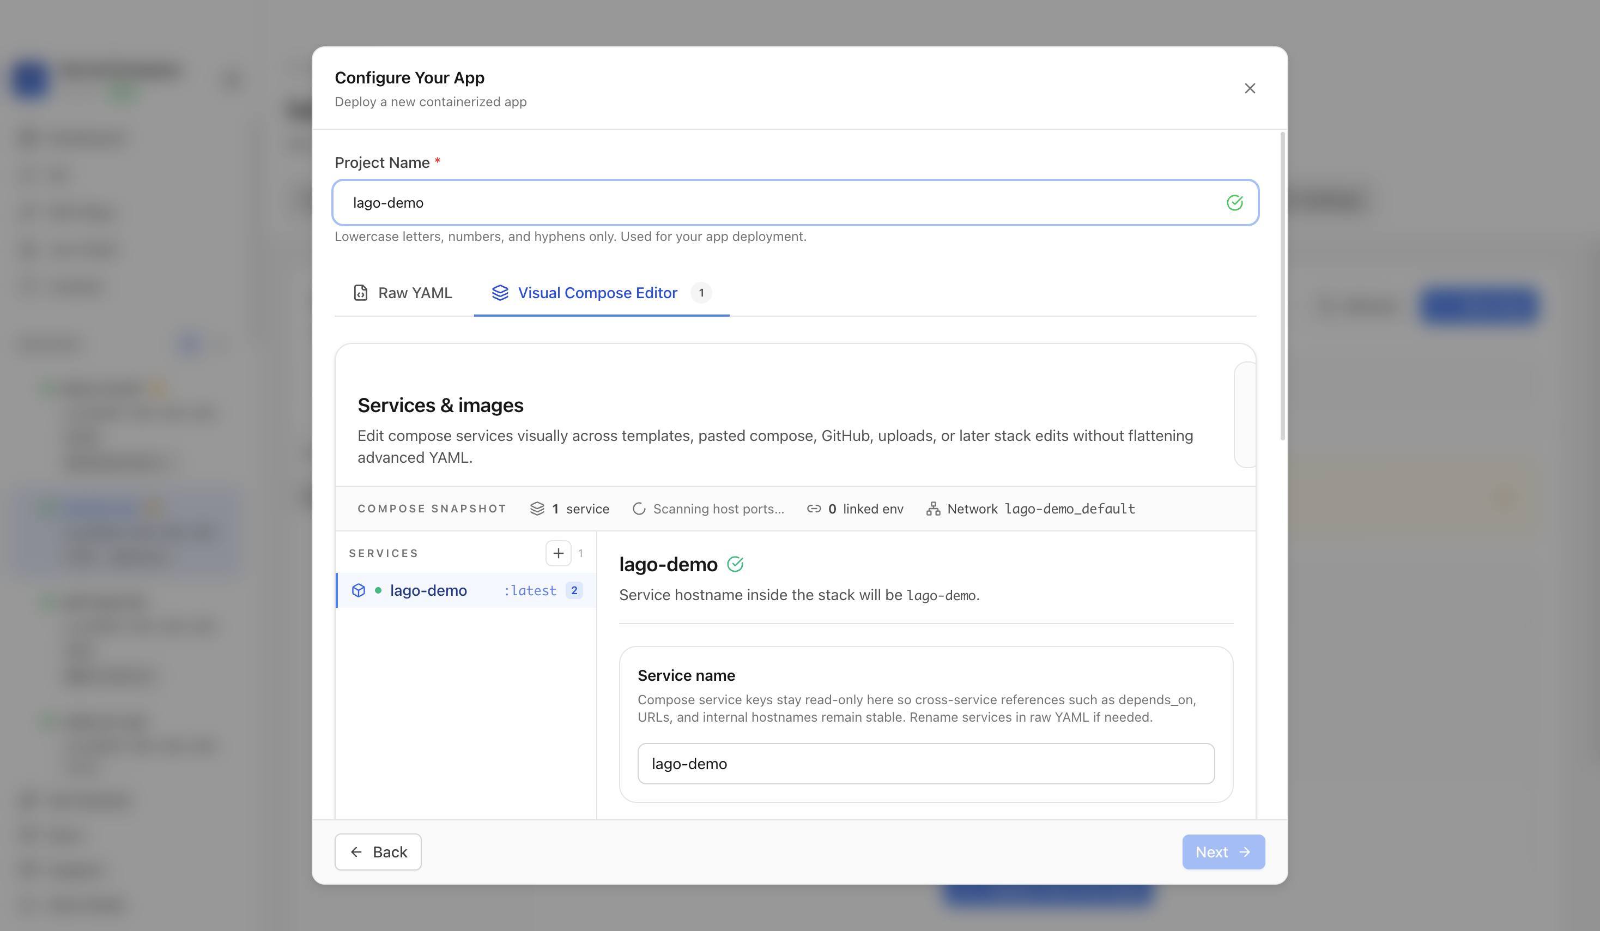Click the Scanning host ports... status text
1600x931 pixels.
[x=718, y=509]
